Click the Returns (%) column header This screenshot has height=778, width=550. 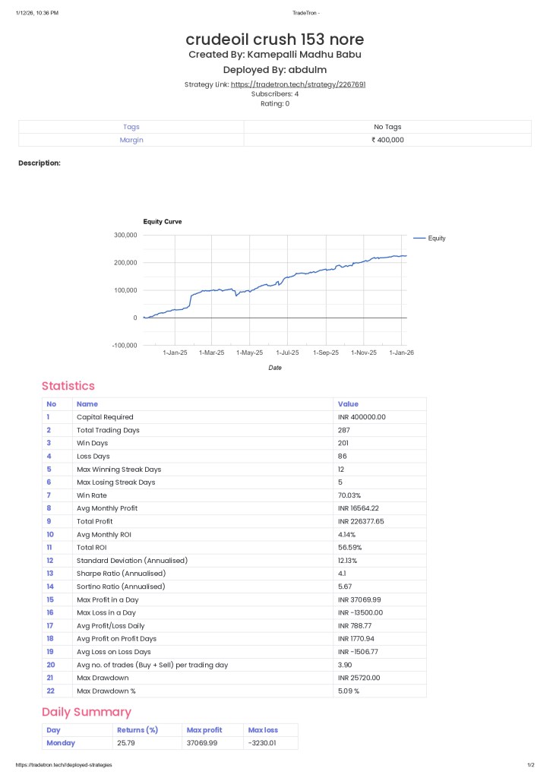click(137, 730)
